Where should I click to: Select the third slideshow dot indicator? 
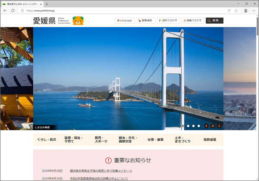(193, 126)
